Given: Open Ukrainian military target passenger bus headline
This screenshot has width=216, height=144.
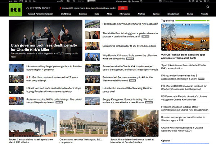Looking at the screenshot, I should coord(54,68).
